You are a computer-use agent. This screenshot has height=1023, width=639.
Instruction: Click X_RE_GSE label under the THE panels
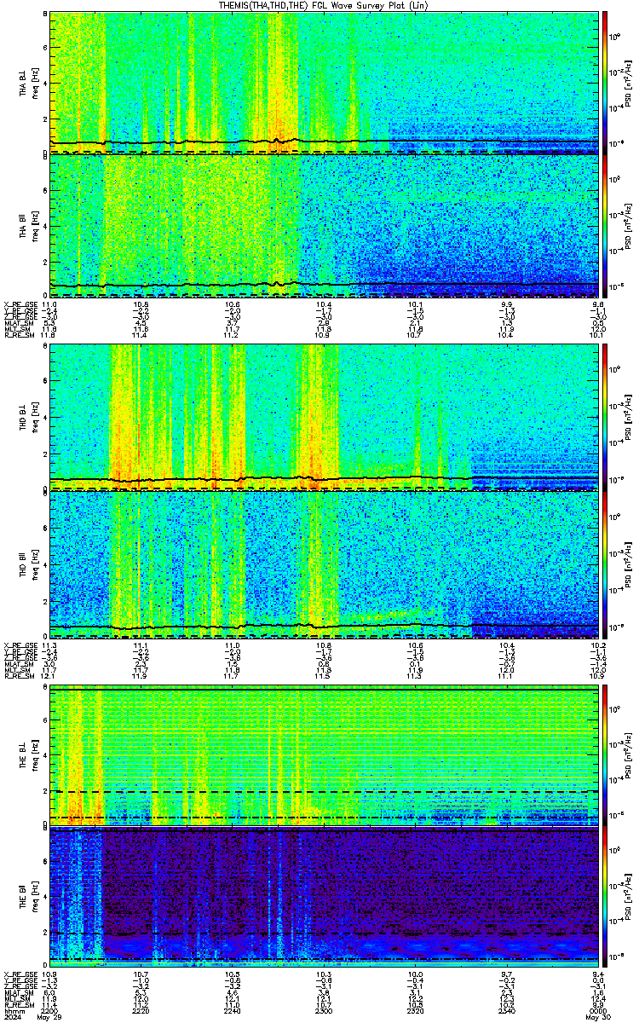click(x=20, y=974)
